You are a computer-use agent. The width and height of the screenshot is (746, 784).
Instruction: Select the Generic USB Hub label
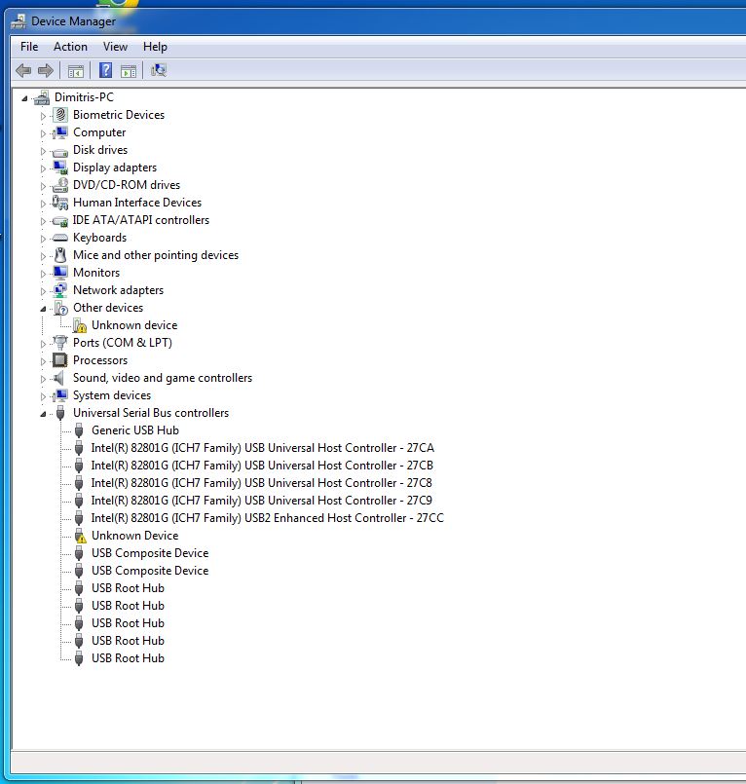pyautogui.click(x=135, y=430)
